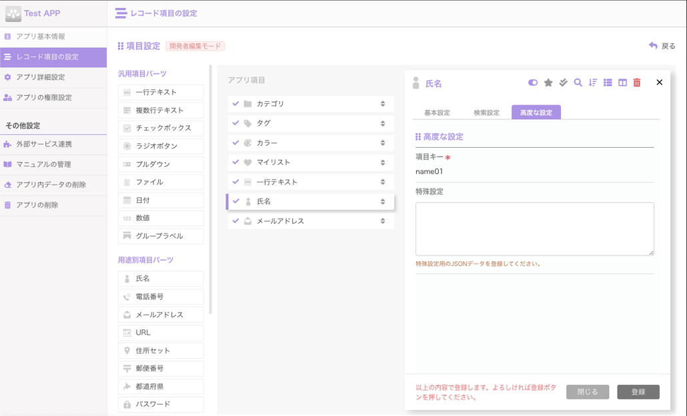Click the sort handle arrows on メールアドレス row
687x416 pixels.
click(382, 221)
